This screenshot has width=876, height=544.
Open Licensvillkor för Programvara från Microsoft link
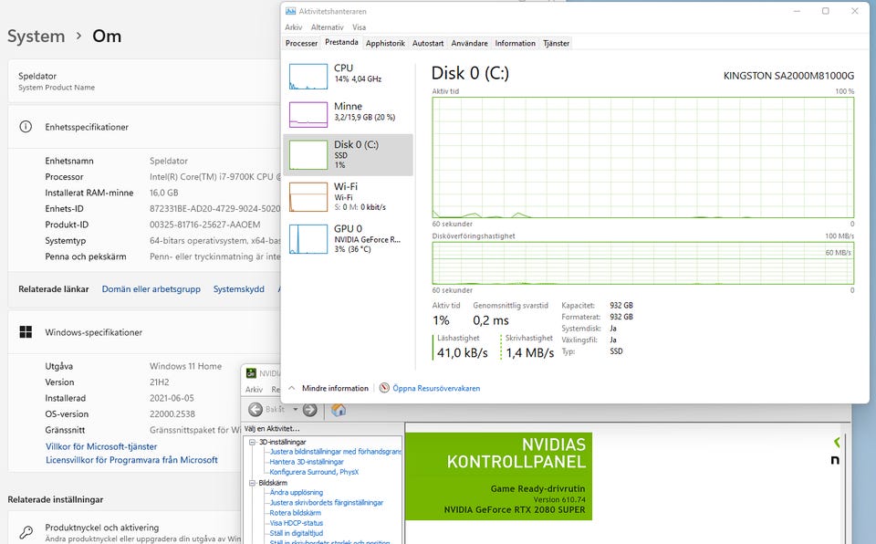[x=131, y=460]
